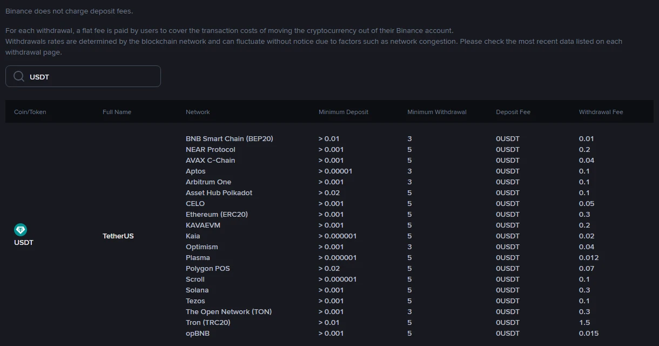Click Tron withdrawal fee value 1.5
The width and height of the screenshot is (659, 346).
[x=584, y=322]
